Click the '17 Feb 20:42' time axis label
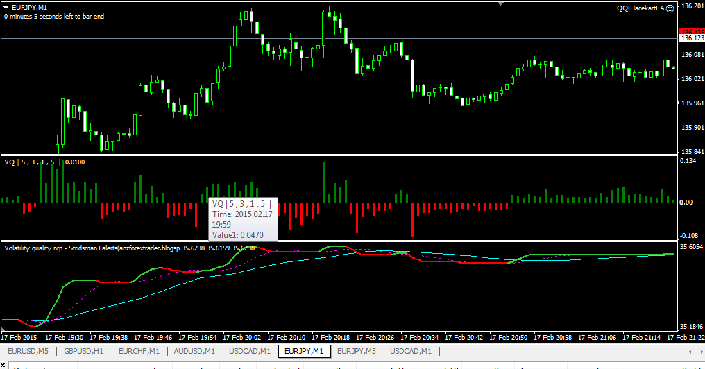Viewport: 705px width, 369px height. (464, 338)
